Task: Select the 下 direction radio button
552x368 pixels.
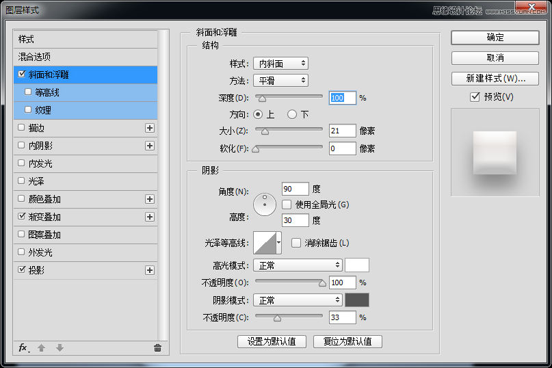Action: (292, 115)
